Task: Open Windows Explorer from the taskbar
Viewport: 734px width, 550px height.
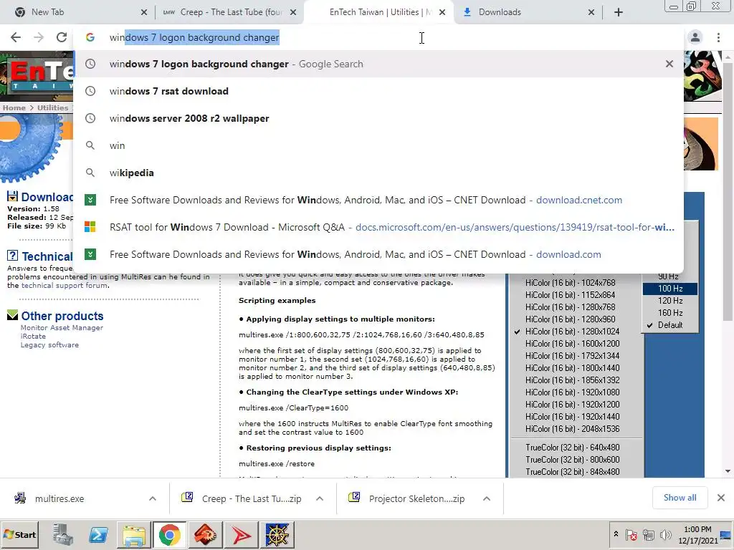Action: pos(134,534)
